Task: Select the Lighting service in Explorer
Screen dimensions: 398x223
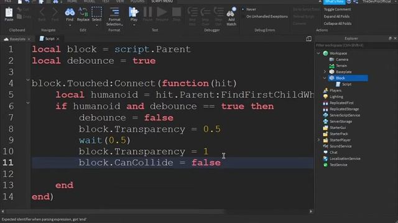Action: click(336, 97)
